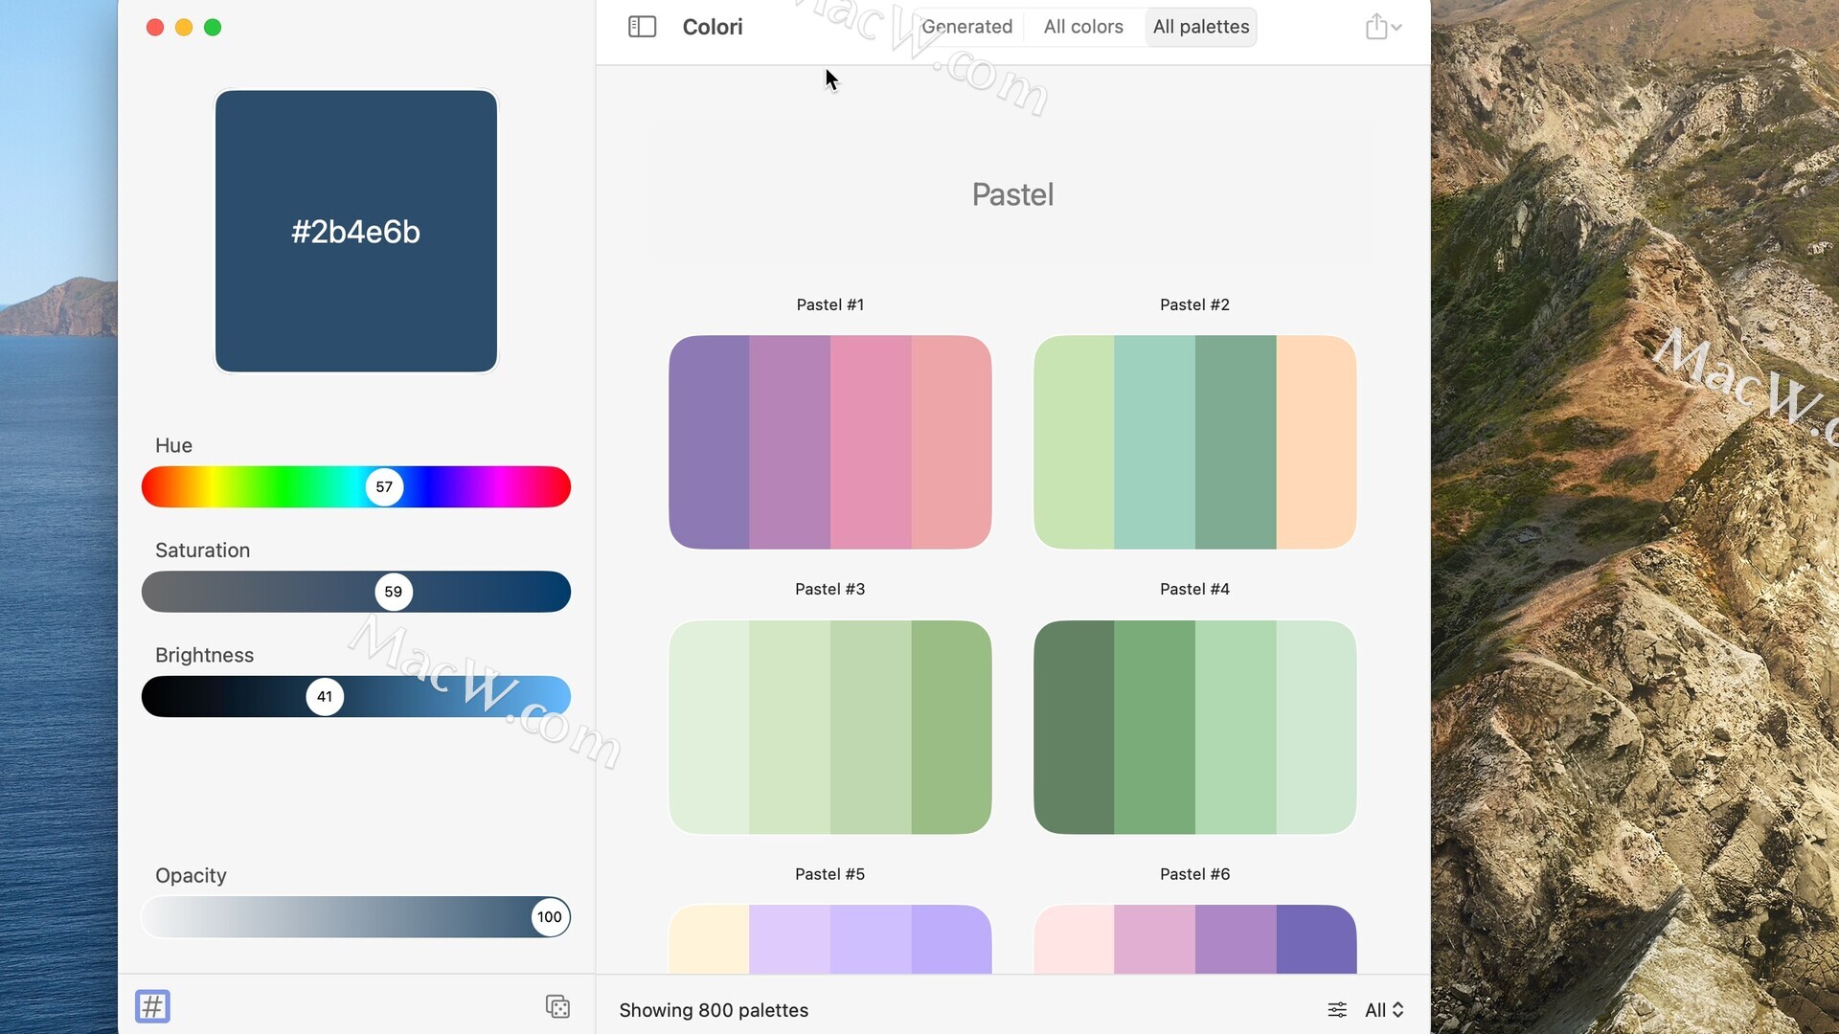Pick the peach color in Pastel #2
The width and height of the screenshot is (1839, 1034).
tap(1317, 442)
